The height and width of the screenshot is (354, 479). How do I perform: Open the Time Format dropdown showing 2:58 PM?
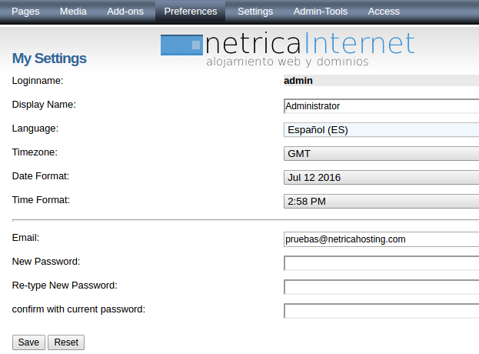click(x=381, y=202)
